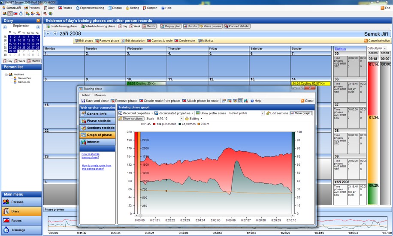Open Move on menu in Training phase

pos(100,95)
